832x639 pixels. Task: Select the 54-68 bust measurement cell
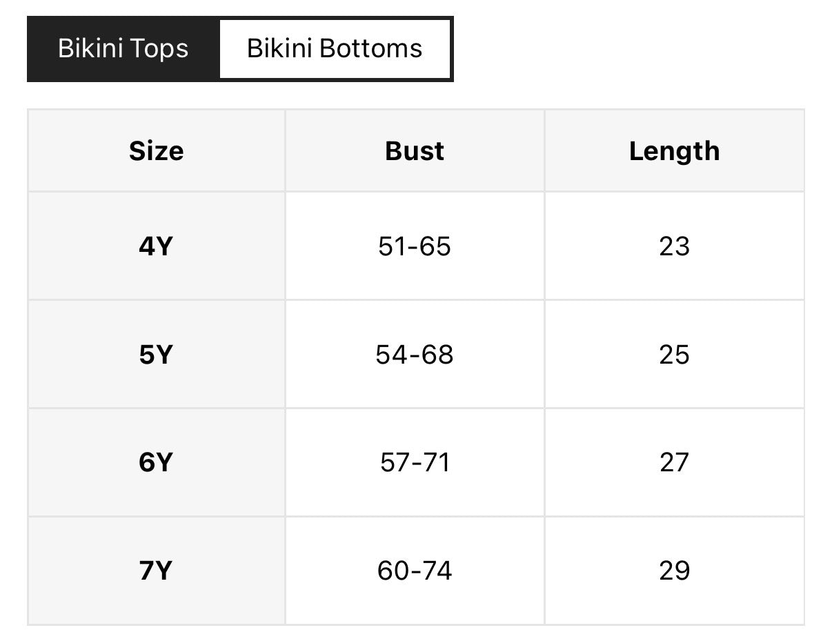(x=415, y=355)
